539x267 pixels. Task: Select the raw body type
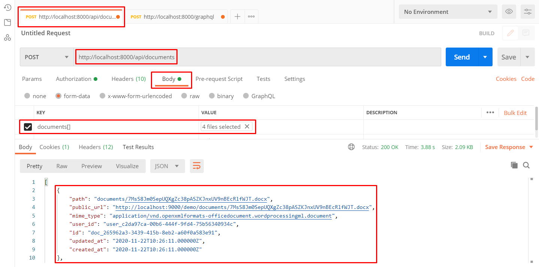[x=184, y=96]
